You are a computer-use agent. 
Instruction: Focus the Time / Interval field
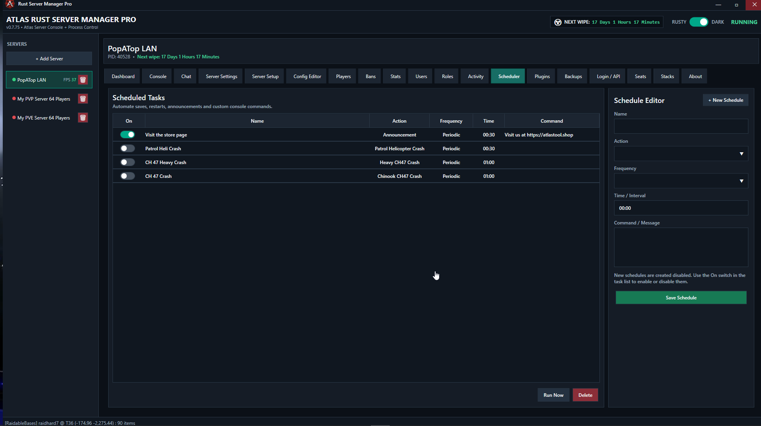tap(681, 208)
